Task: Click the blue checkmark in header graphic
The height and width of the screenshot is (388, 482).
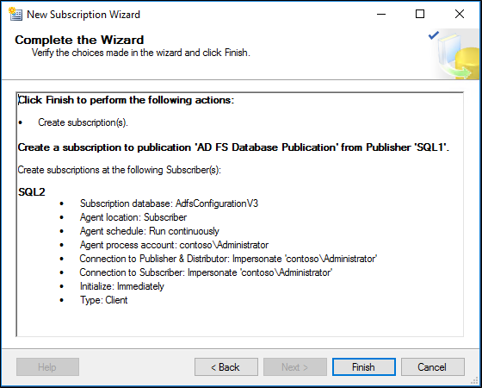Action: 434,35
